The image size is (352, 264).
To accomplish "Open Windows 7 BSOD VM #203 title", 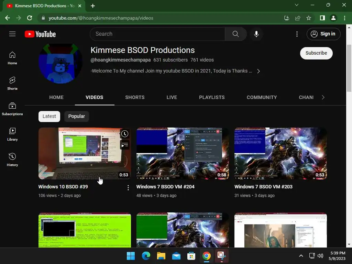I will coord(263,187).
